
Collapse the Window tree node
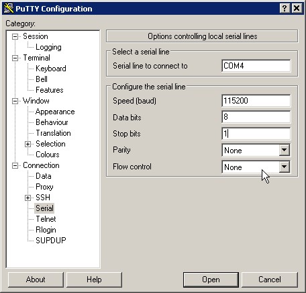[15, 101]
